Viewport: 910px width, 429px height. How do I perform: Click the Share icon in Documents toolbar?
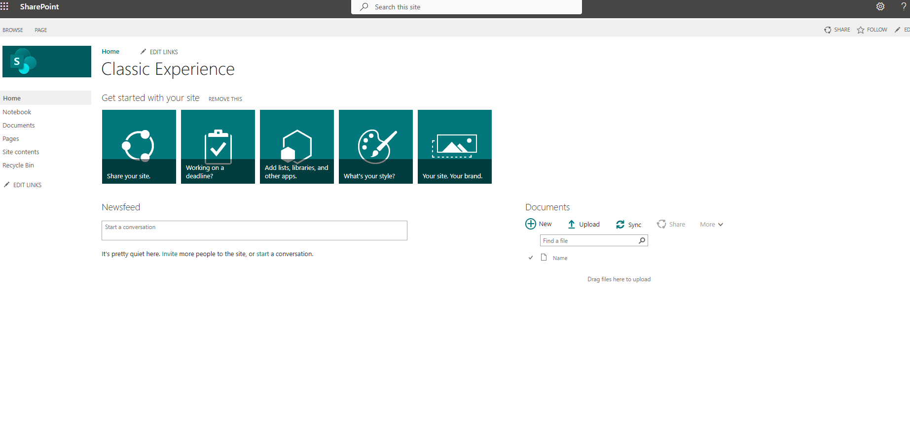coord(661,224)
